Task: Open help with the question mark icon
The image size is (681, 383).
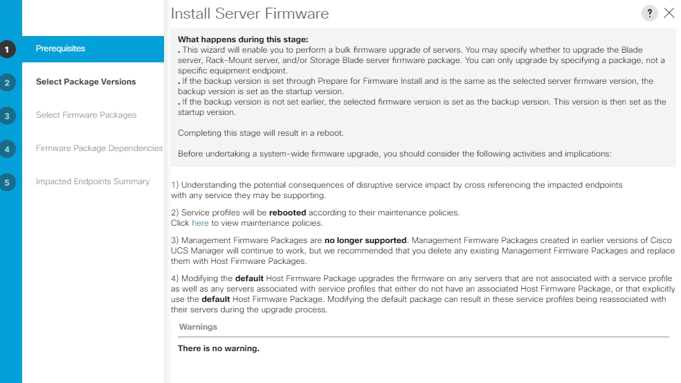Action: [649, 13]
